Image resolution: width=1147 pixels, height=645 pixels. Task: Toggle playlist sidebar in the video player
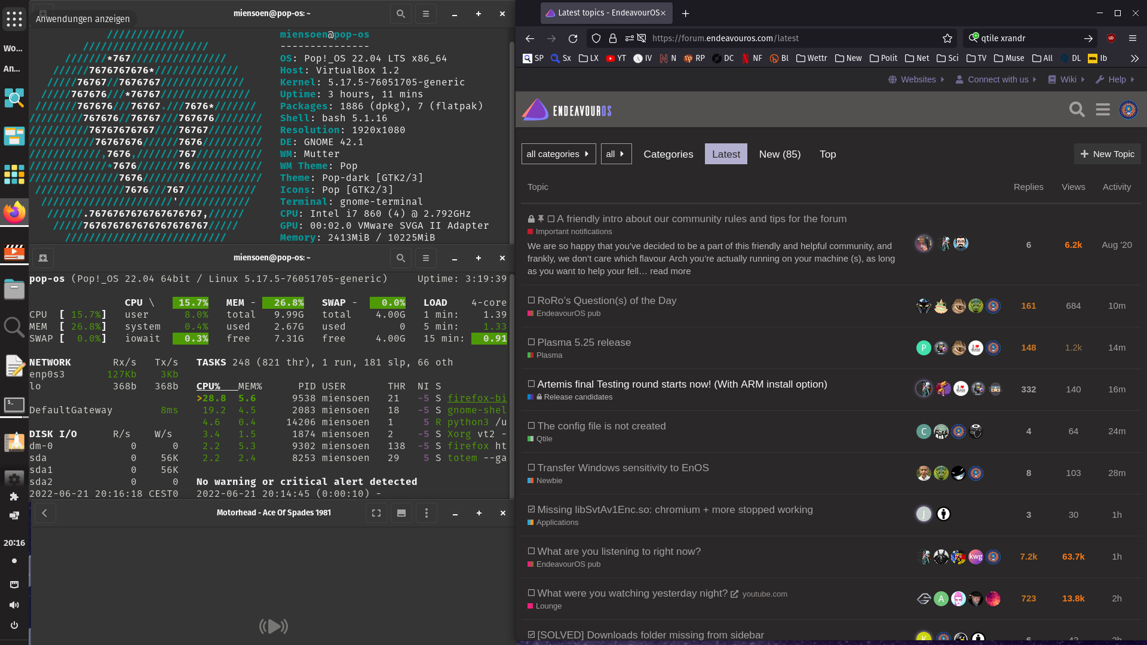pyautogui.click(x=401, y=513)
